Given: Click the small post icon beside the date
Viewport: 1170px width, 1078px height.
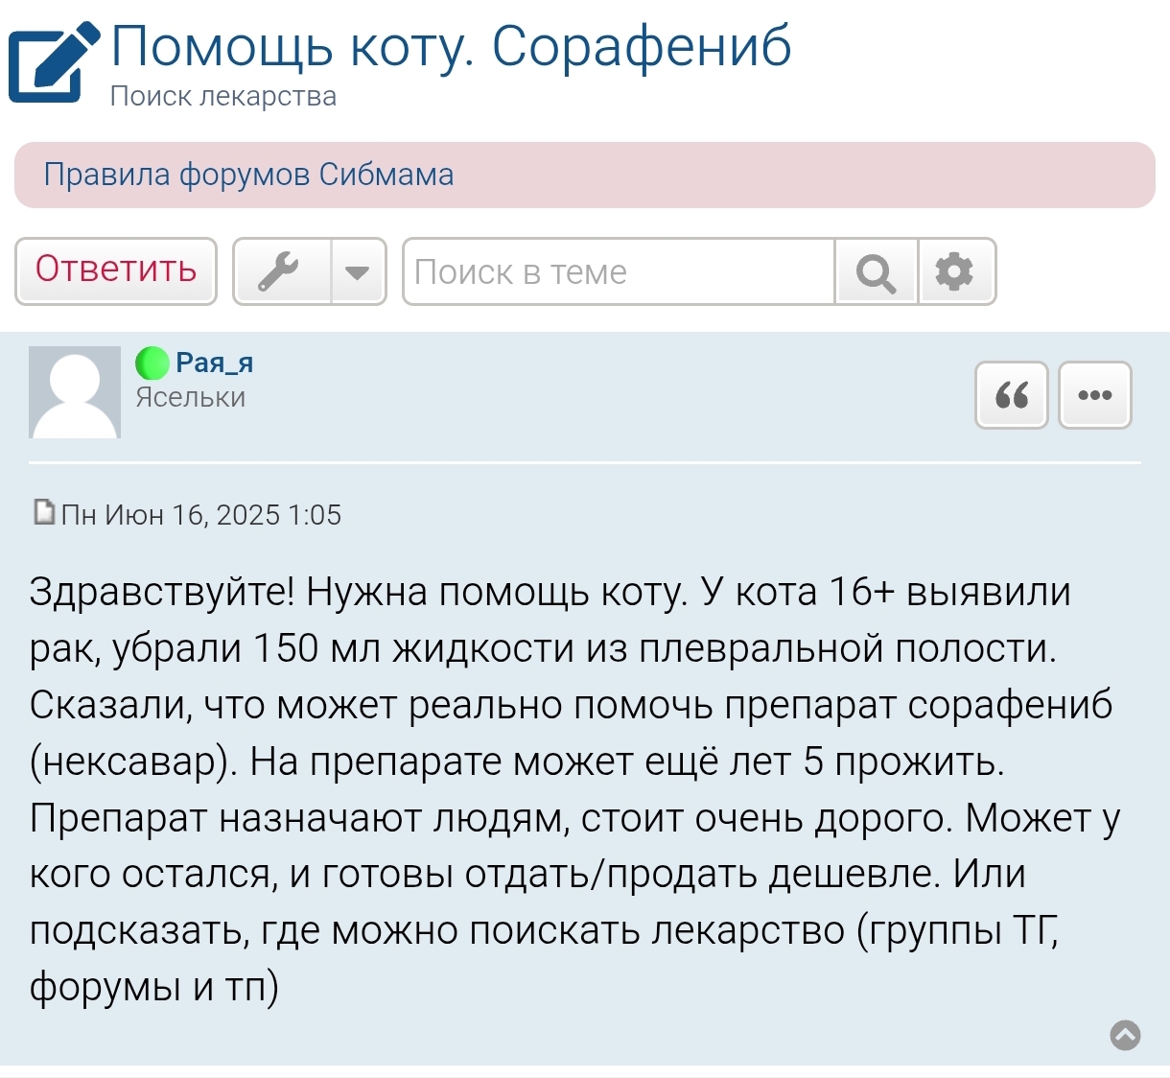Looking at the screenshot, I should coord(44,513).
